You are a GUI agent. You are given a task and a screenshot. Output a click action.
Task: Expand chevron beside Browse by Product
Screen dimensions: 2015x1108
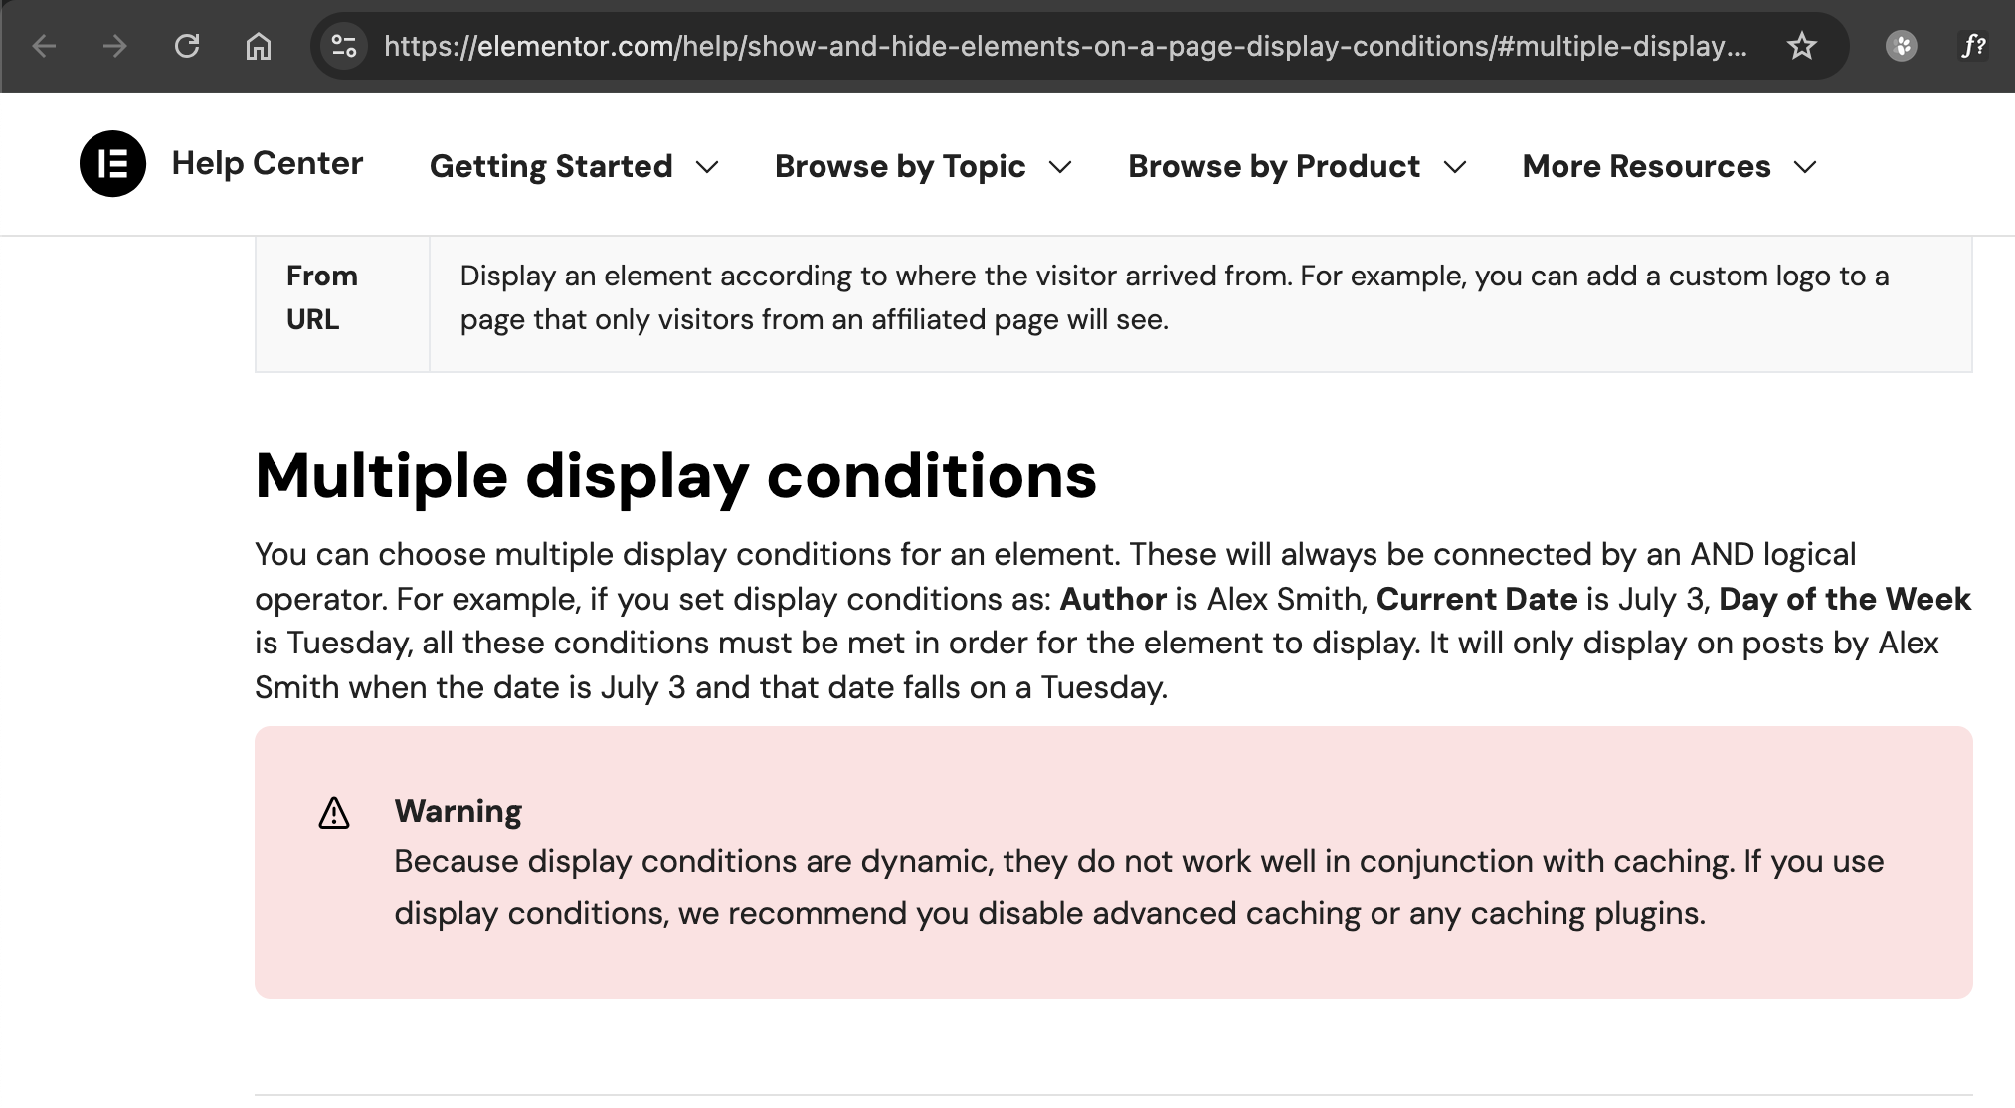tap(1454, 167)
